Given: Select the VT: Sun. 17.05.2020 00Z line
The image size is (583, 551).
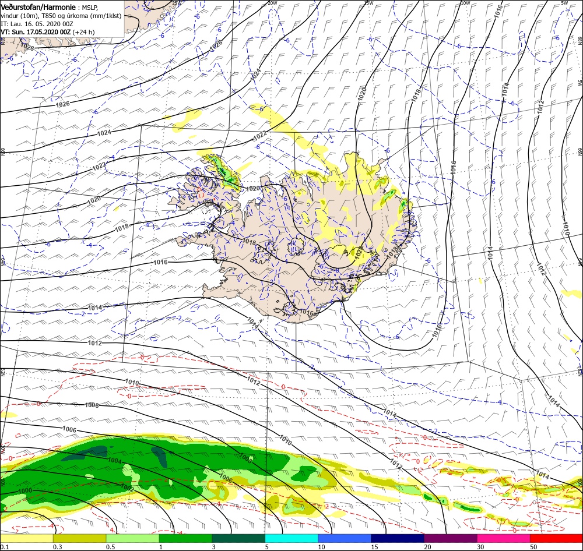Looking at the screenshot, I should (x=48, y=32).
